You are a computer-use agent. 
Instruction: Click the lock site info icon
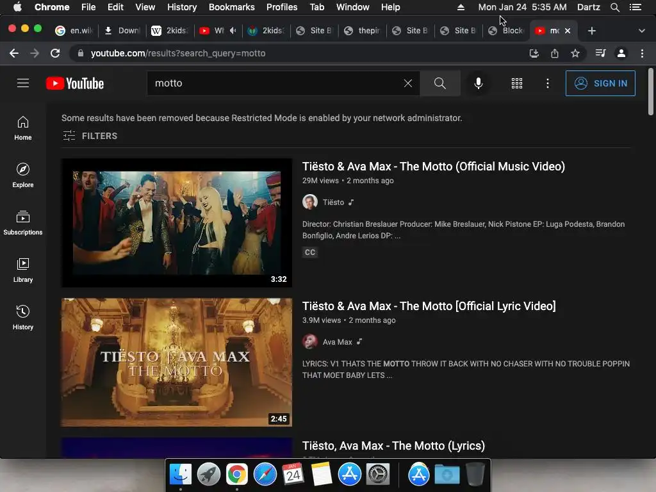coord(81,53)
